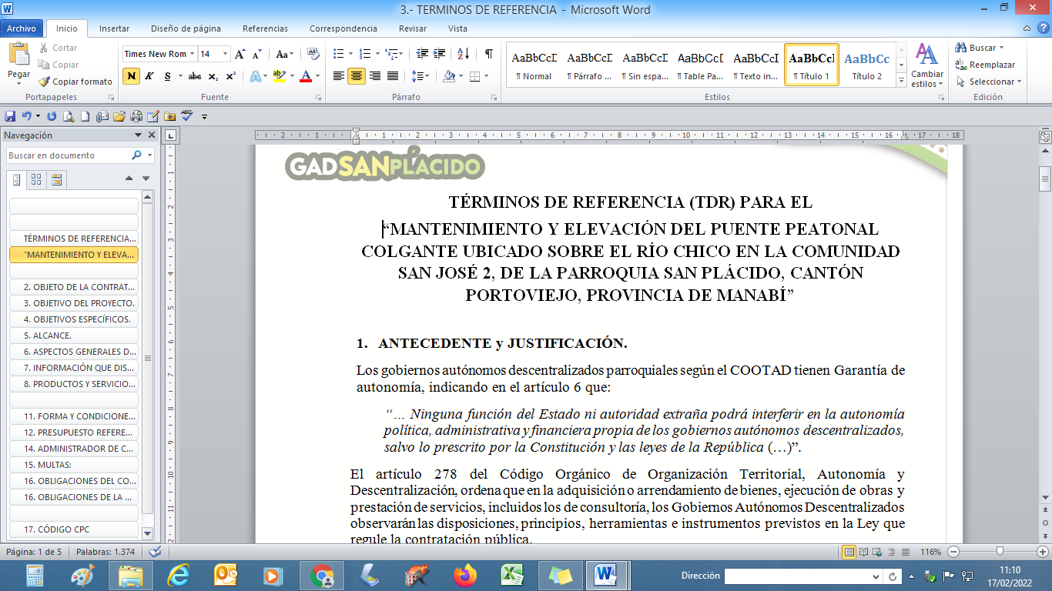This screenshot has width=1052, height=591.
Task: Switch to the Referencias tab
Action: click(265, 28)
